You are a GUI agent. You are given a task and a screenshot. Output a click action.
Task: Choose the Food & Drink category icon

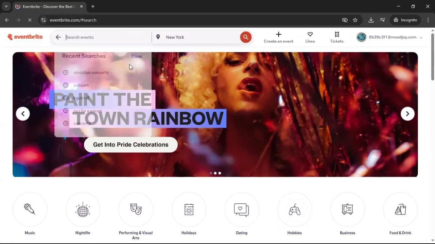coord(400,210)
